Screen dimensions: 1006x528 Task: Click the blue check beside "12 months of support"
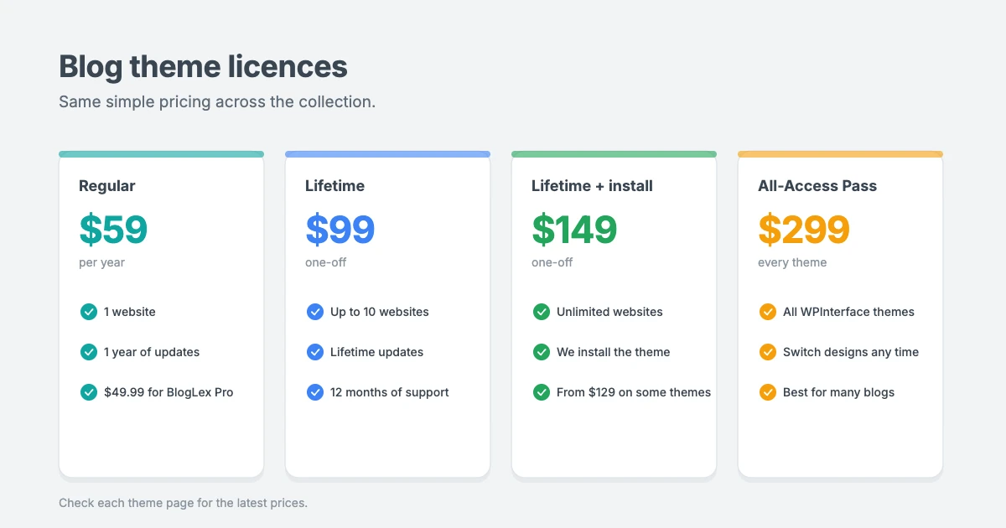(x=314, y=392)
